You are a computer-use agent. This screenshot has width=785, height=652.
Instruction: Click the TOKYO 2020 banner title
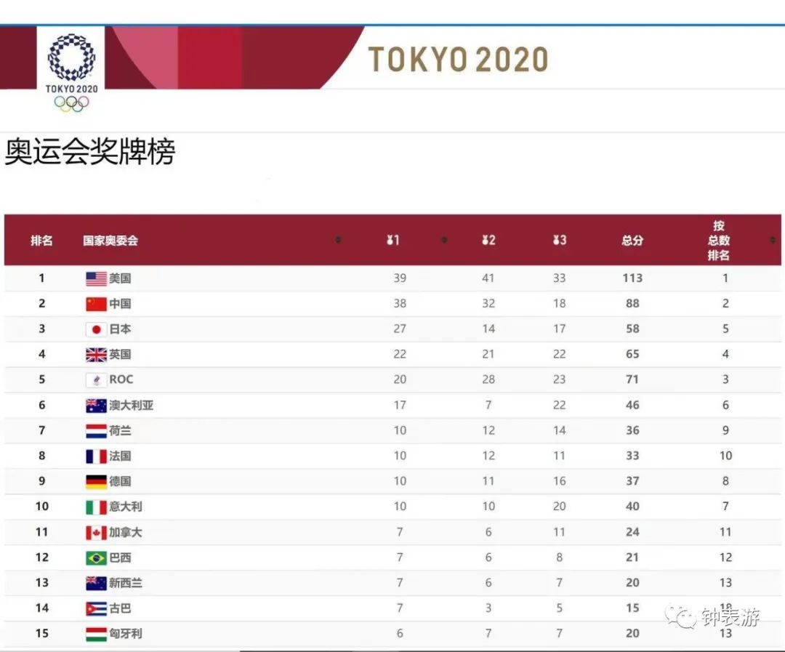pos(458,60)
